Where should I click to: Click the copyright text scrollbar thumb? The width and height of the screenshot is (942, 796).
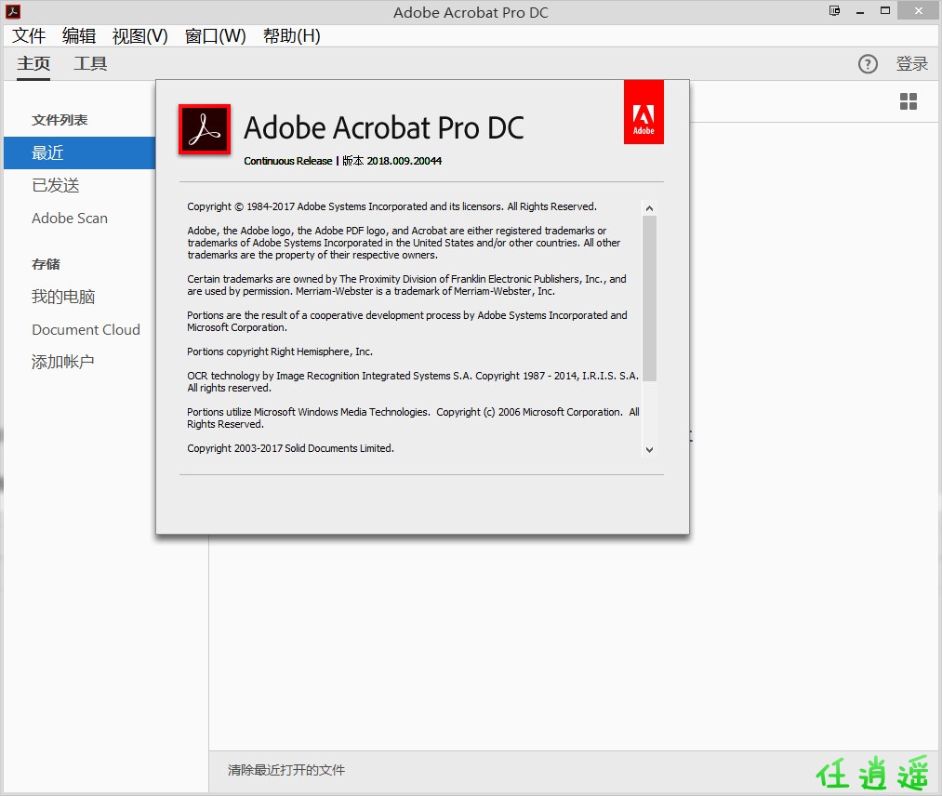coord(649,298)
